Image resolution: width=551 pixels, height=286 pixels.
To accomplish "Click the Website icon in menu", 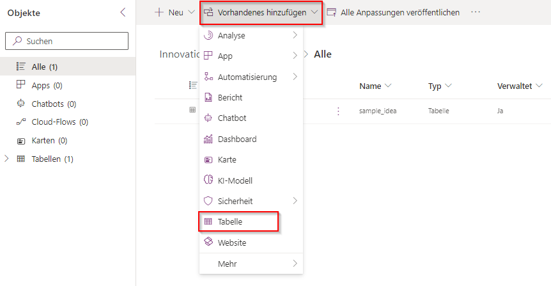I will tap(208, 242).
